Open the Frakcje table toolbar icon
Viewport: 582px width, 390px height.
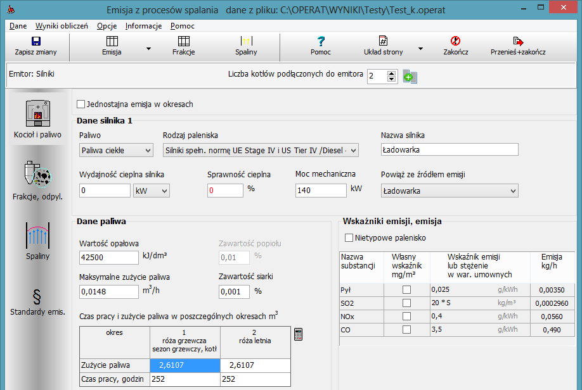(184, 41)
